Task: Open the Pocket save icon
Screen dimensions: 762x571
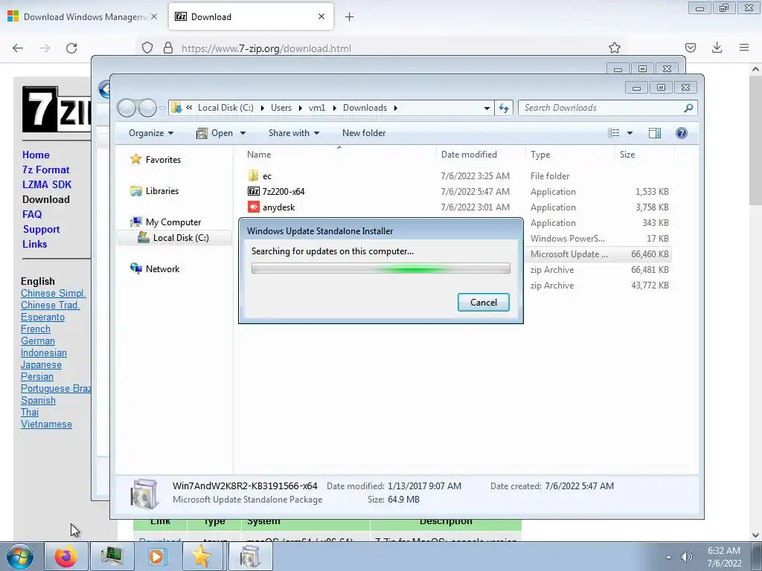Action: pos(690,48)
